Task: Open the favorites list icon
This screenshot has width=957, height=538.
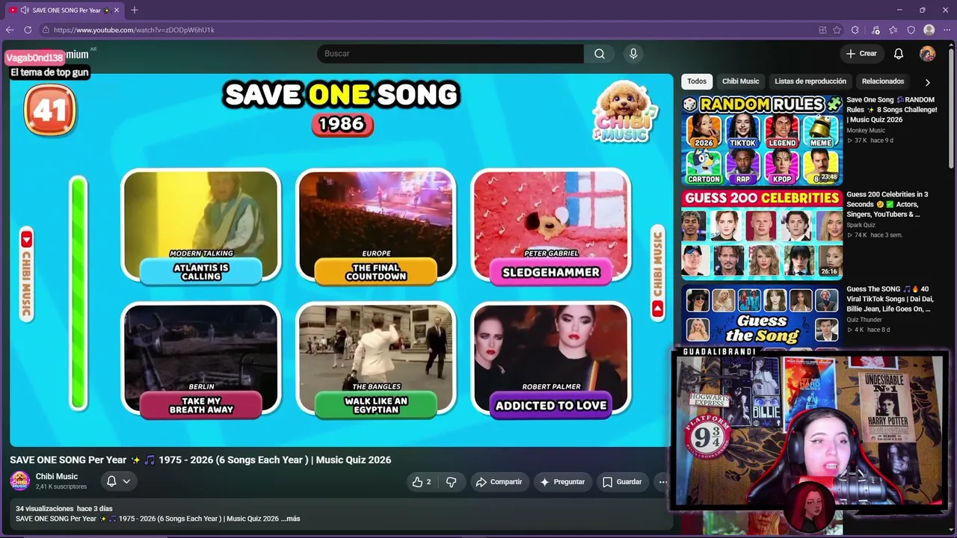Action: (x=893, y=30)
